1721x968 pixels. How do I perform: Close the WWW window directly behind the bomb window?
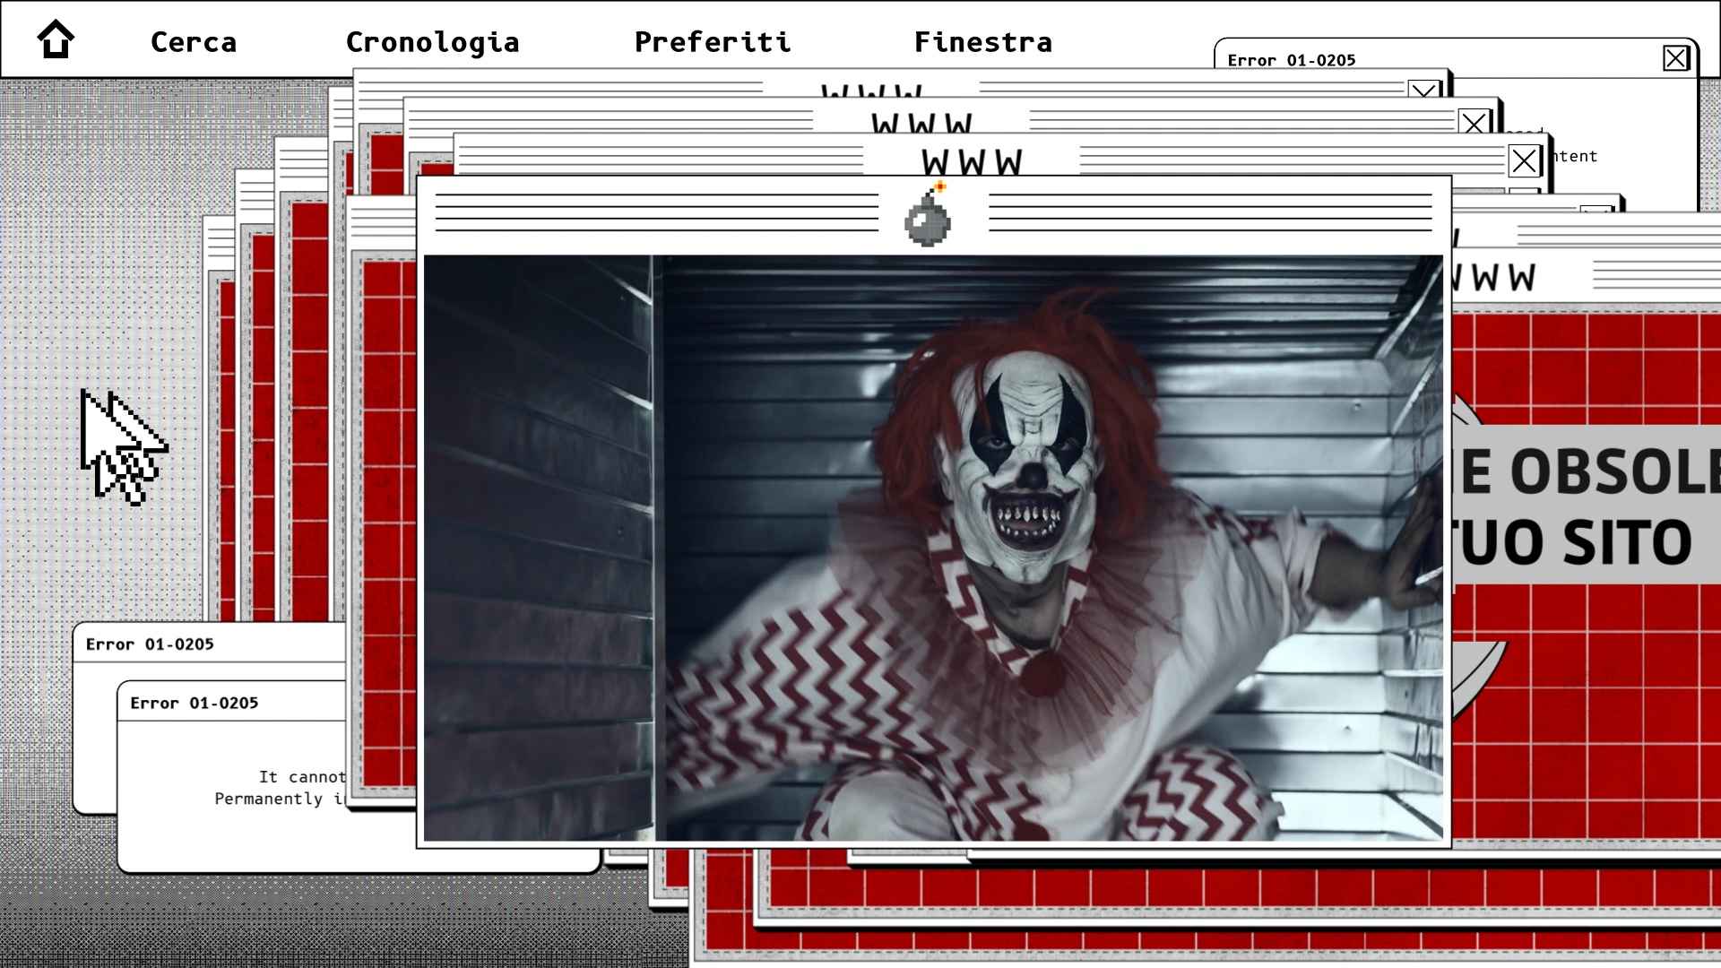click(x=1524, y=161)
